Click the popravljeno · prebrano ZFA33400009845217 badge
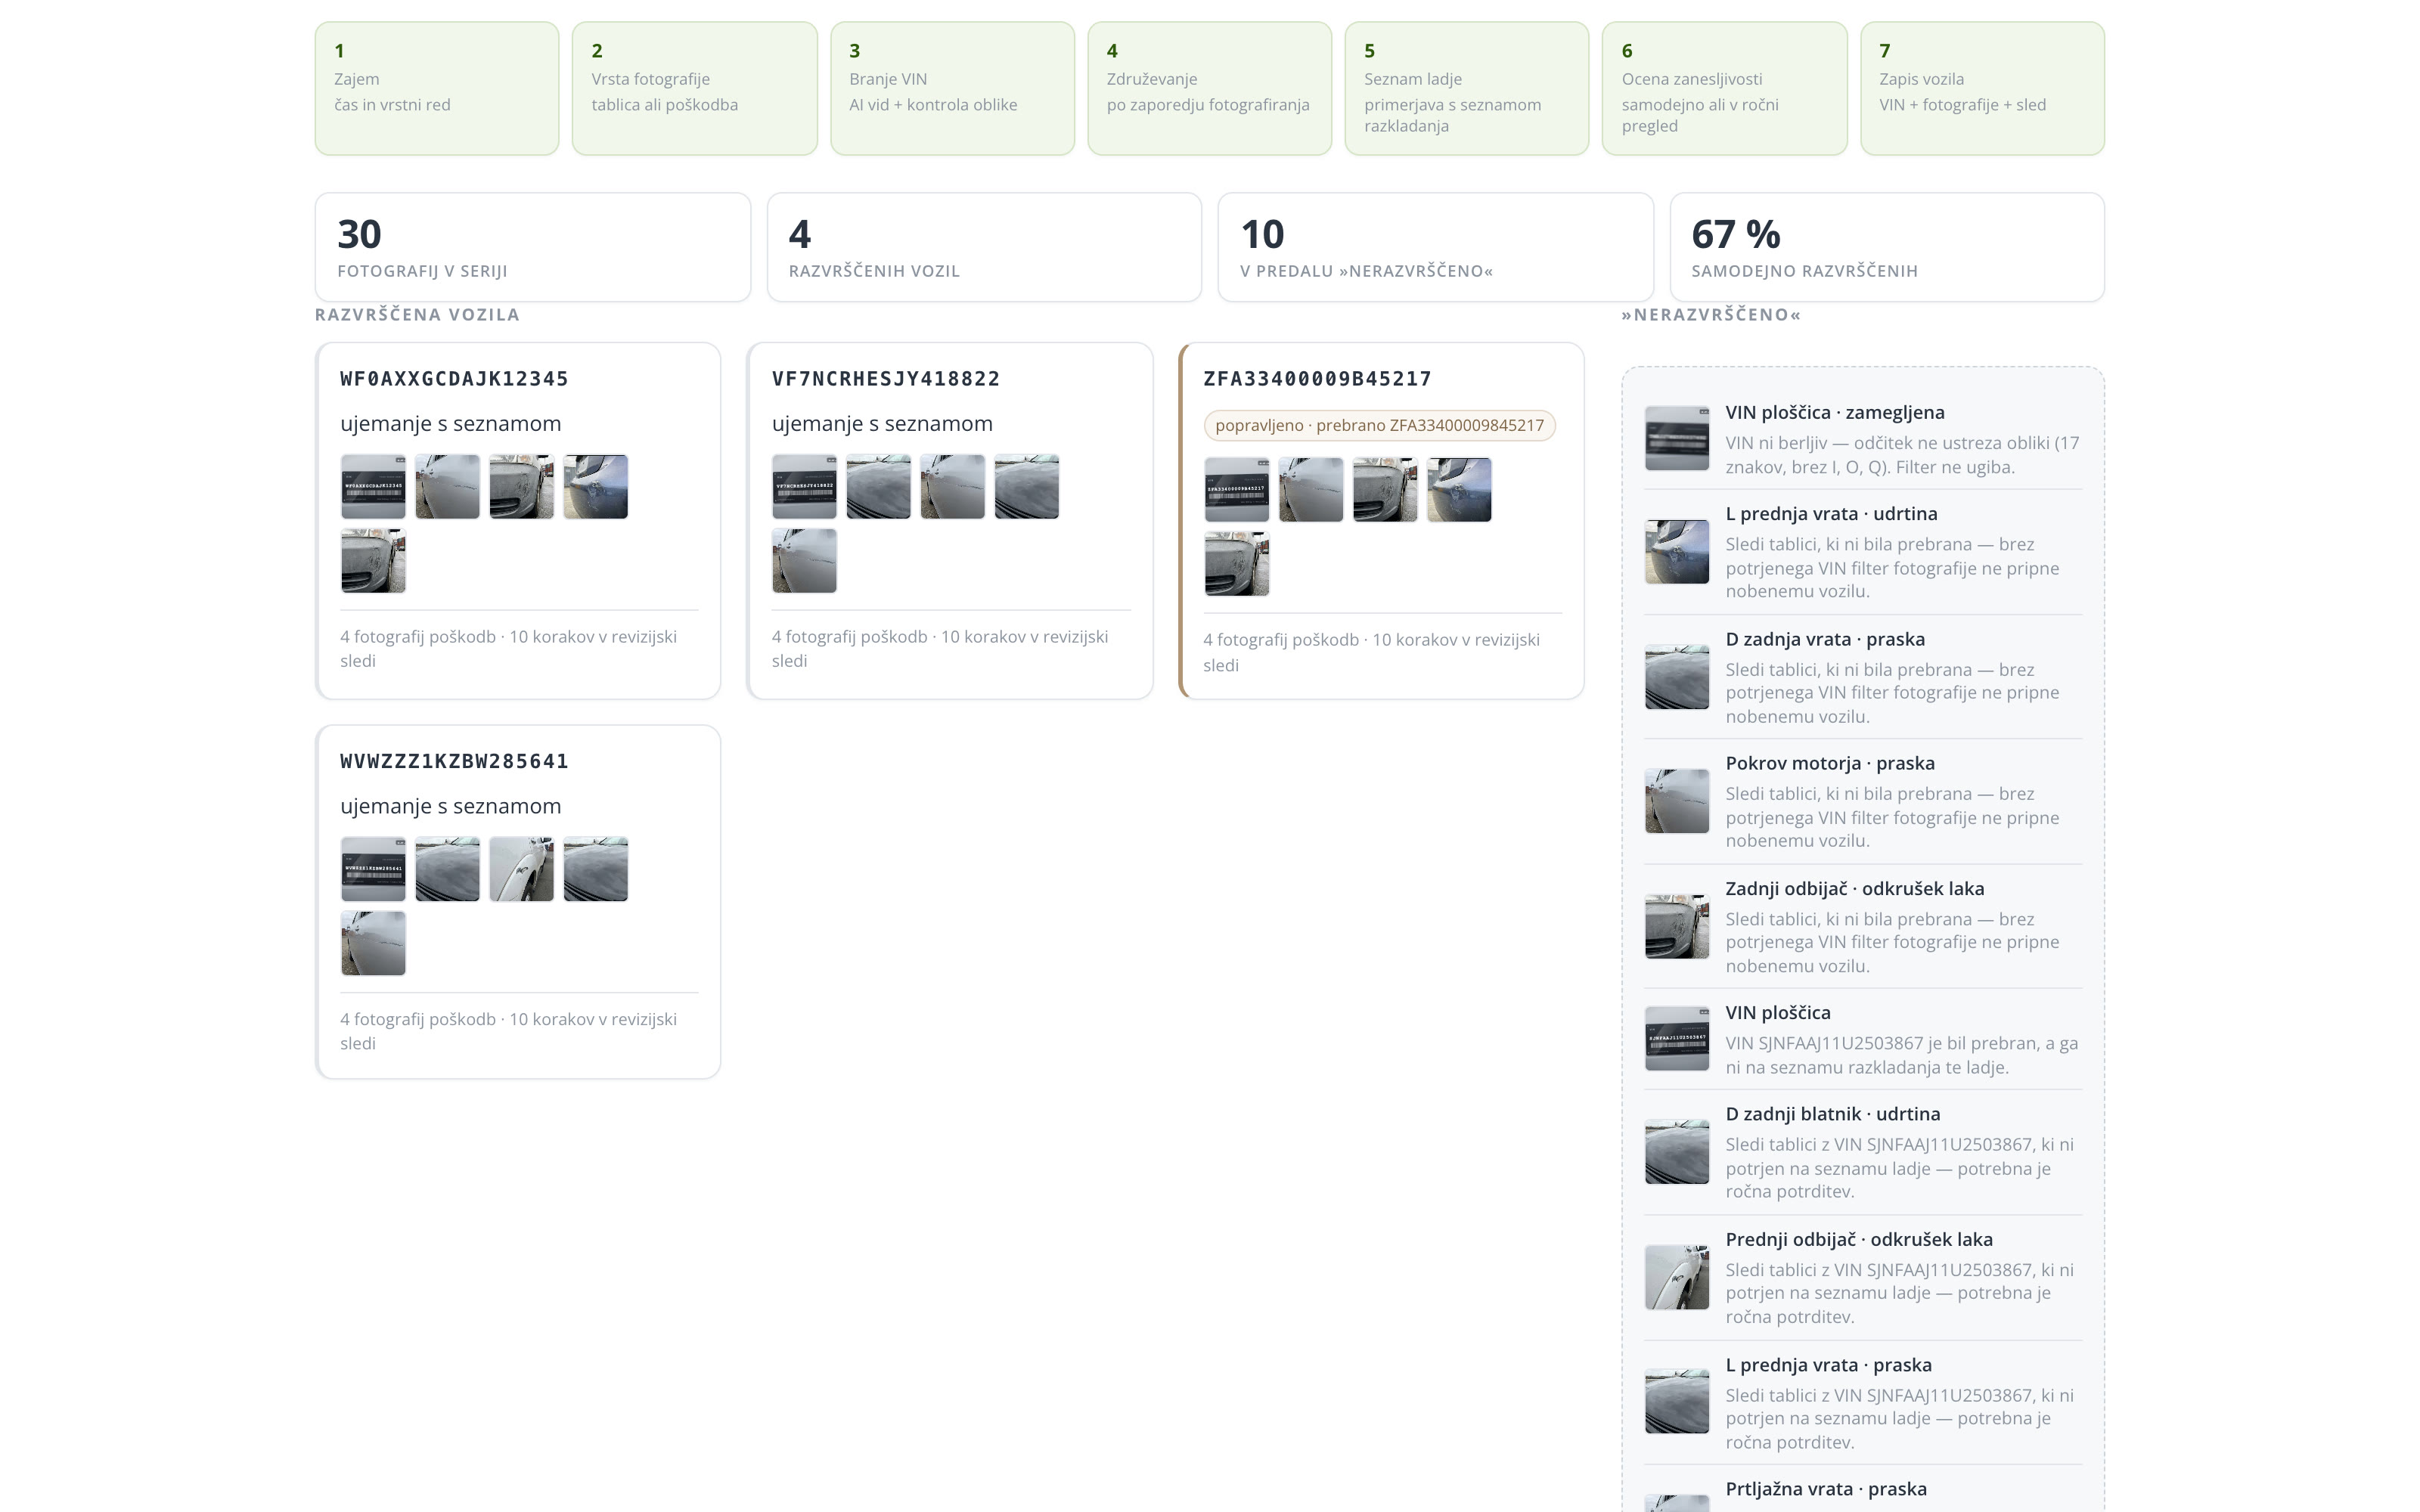The image size is (2420, 1512). 1379,425
